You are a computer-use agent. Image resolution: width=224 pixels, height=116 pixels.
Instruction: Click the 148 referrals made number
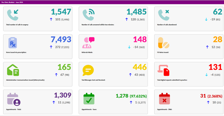(140, 39)
